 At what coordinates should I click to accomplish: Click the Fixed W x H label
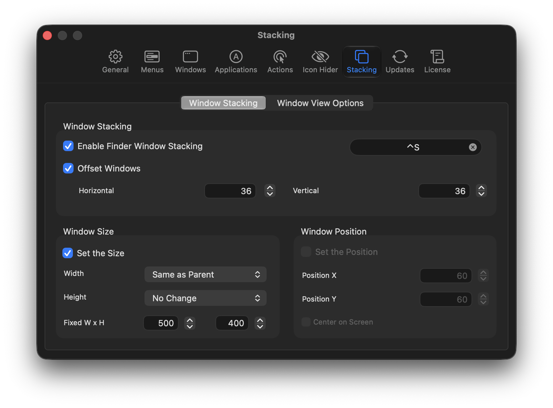[84, 323]
